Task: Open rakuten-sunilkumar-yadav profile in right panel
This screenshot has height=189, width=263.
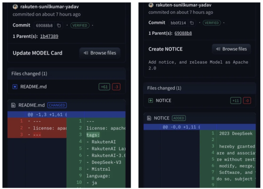Action: pyautogui.click(x=183, y=5)
